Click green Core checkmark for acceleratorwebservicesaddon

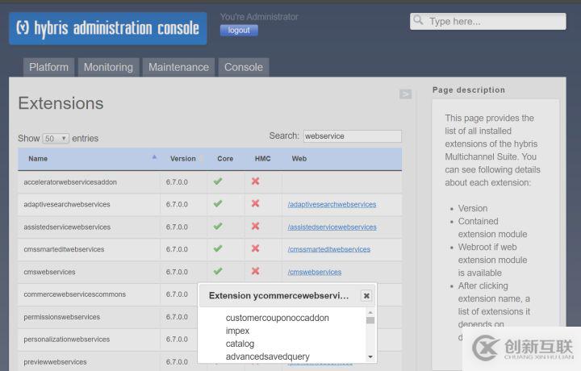pos(218,181)
